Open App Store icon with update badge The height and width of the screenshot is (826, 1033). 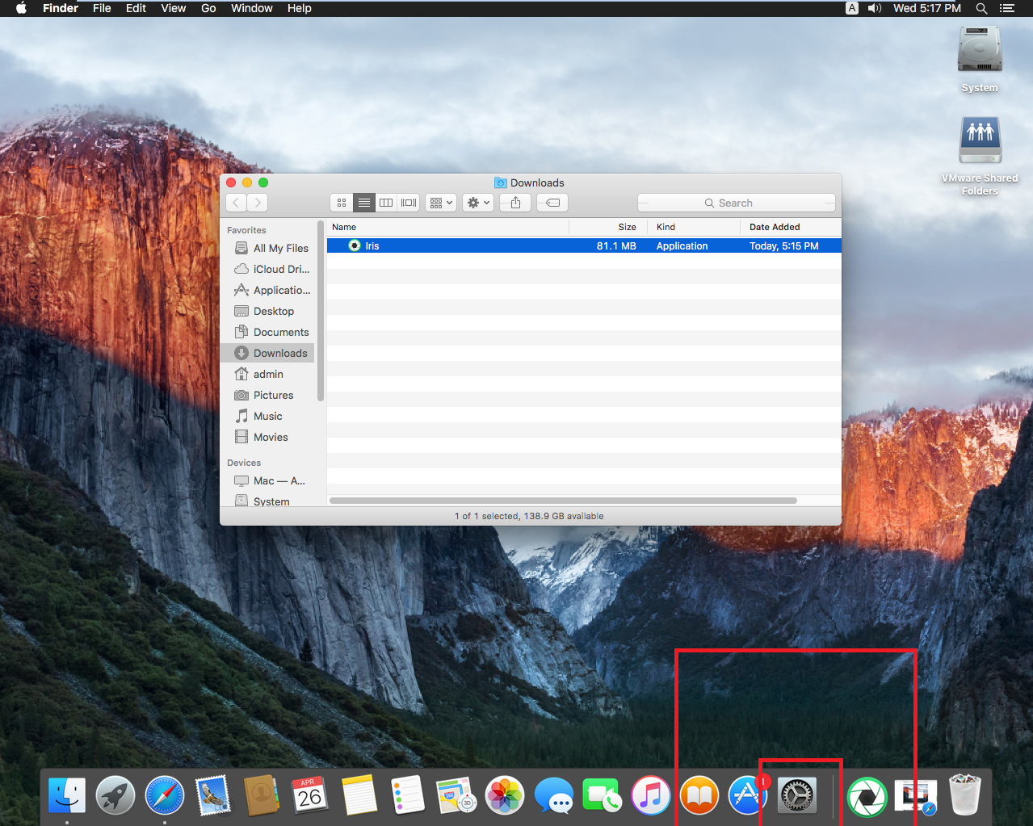click(x=749, y=796)
